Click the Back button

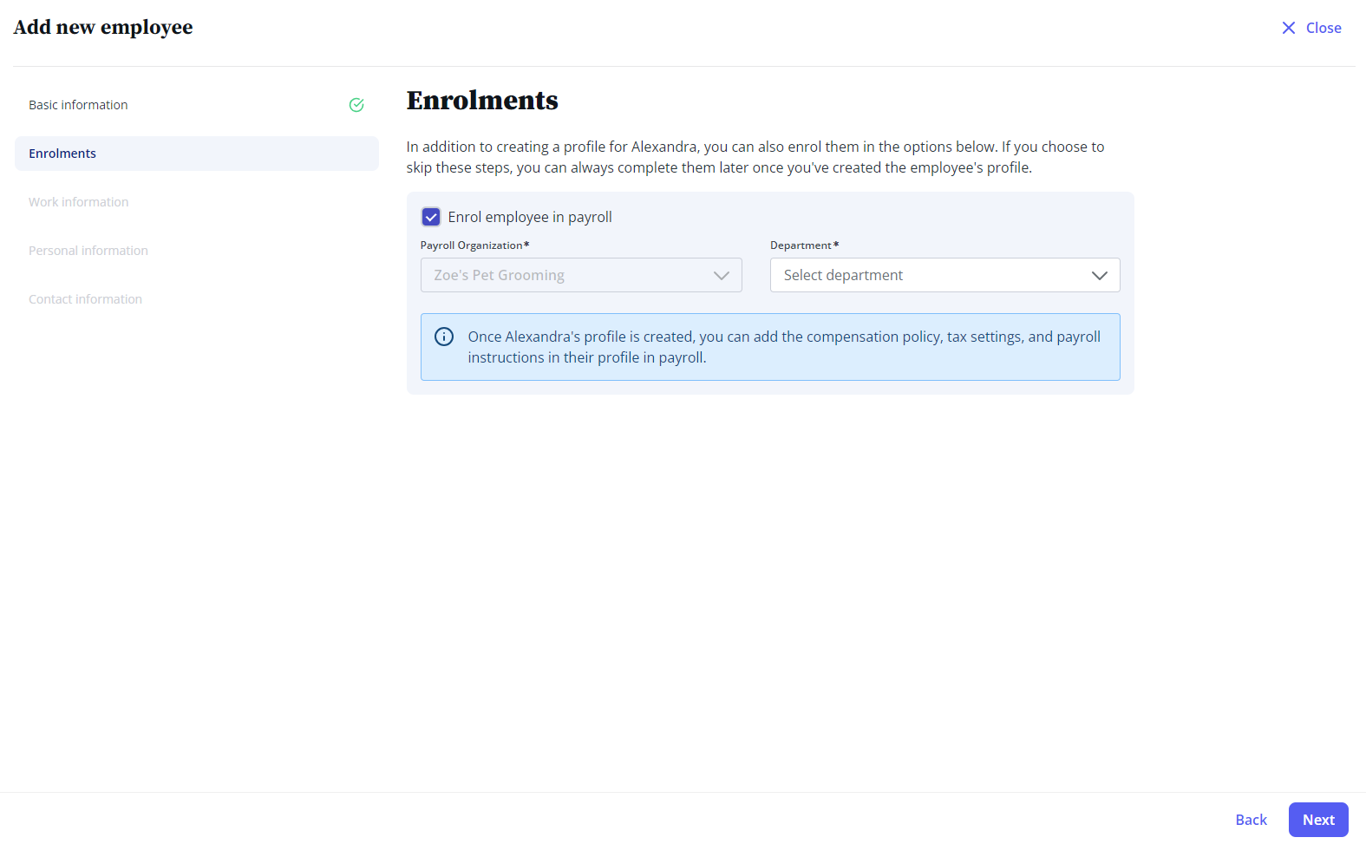(1251, 820)
